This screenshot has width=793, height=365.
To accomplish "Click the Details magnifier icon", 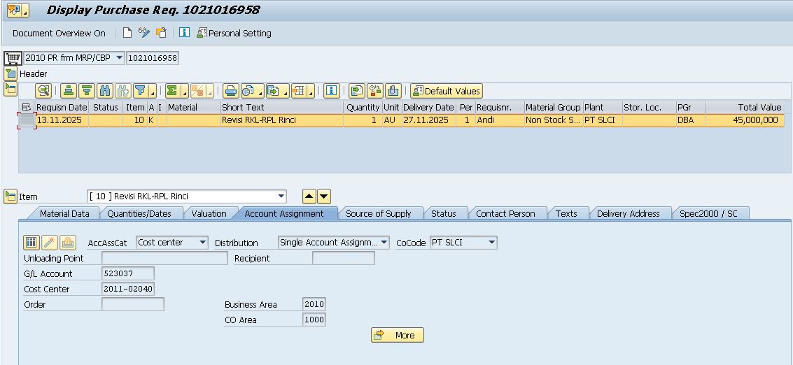I will (x=43, y=91).
